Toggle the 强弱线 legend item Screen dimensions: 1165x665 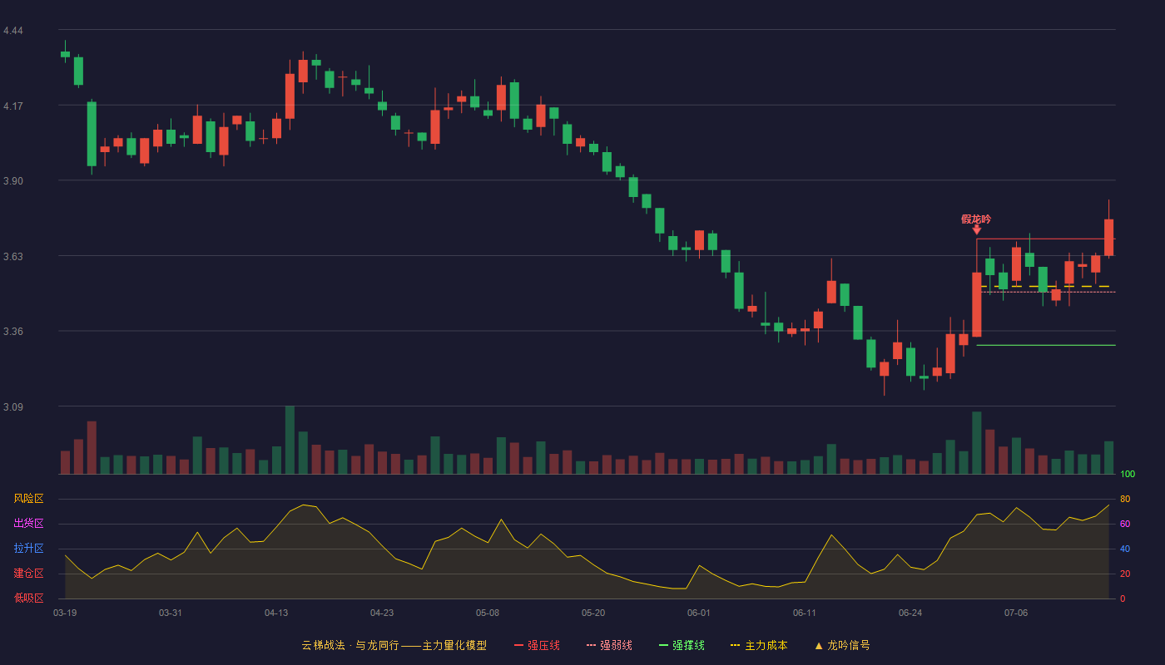tap(609, 645)
